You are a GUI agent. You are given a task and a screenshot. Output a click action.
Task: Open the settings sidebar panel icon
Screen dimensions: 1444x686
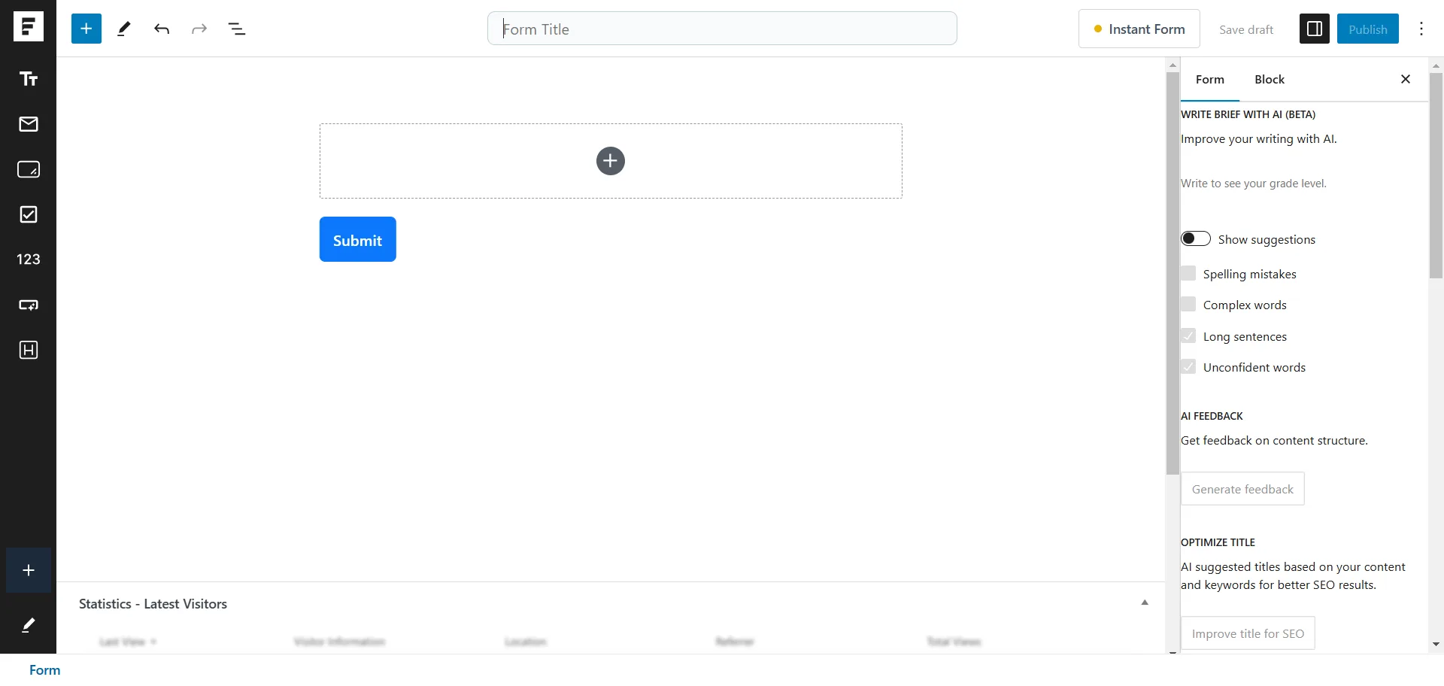(x=1314, y=29)
